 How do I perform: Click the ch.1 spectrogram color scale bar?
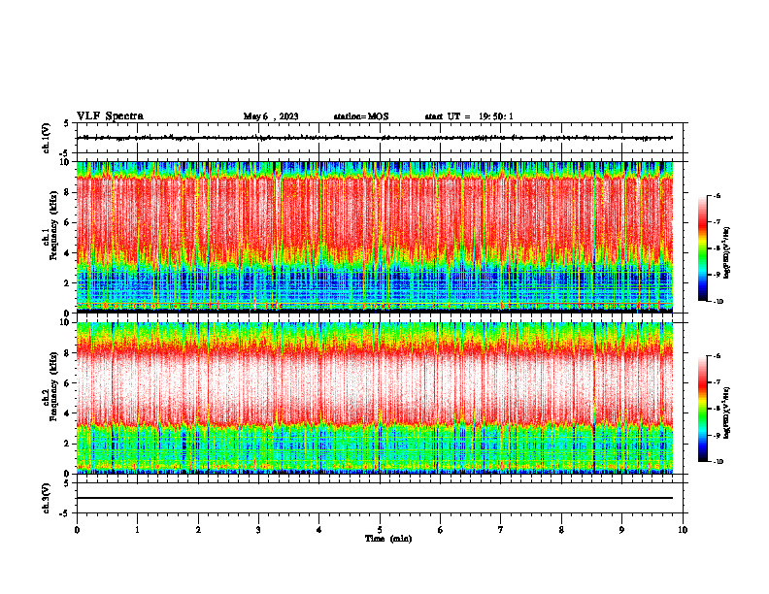click(x=702, y=248)
